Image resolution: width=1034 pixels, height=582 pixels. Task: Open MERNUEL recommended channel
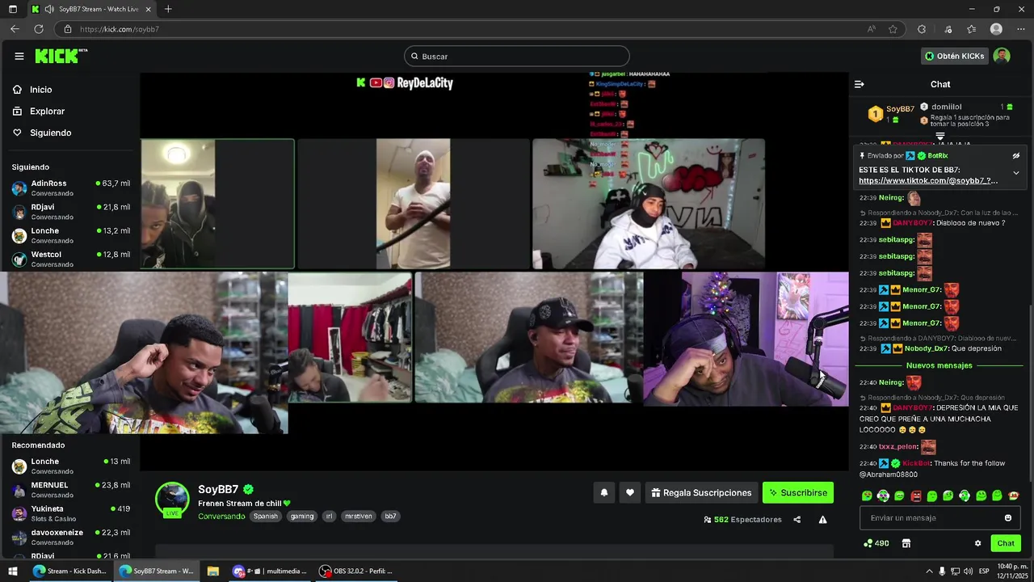(x=71, y=490)
